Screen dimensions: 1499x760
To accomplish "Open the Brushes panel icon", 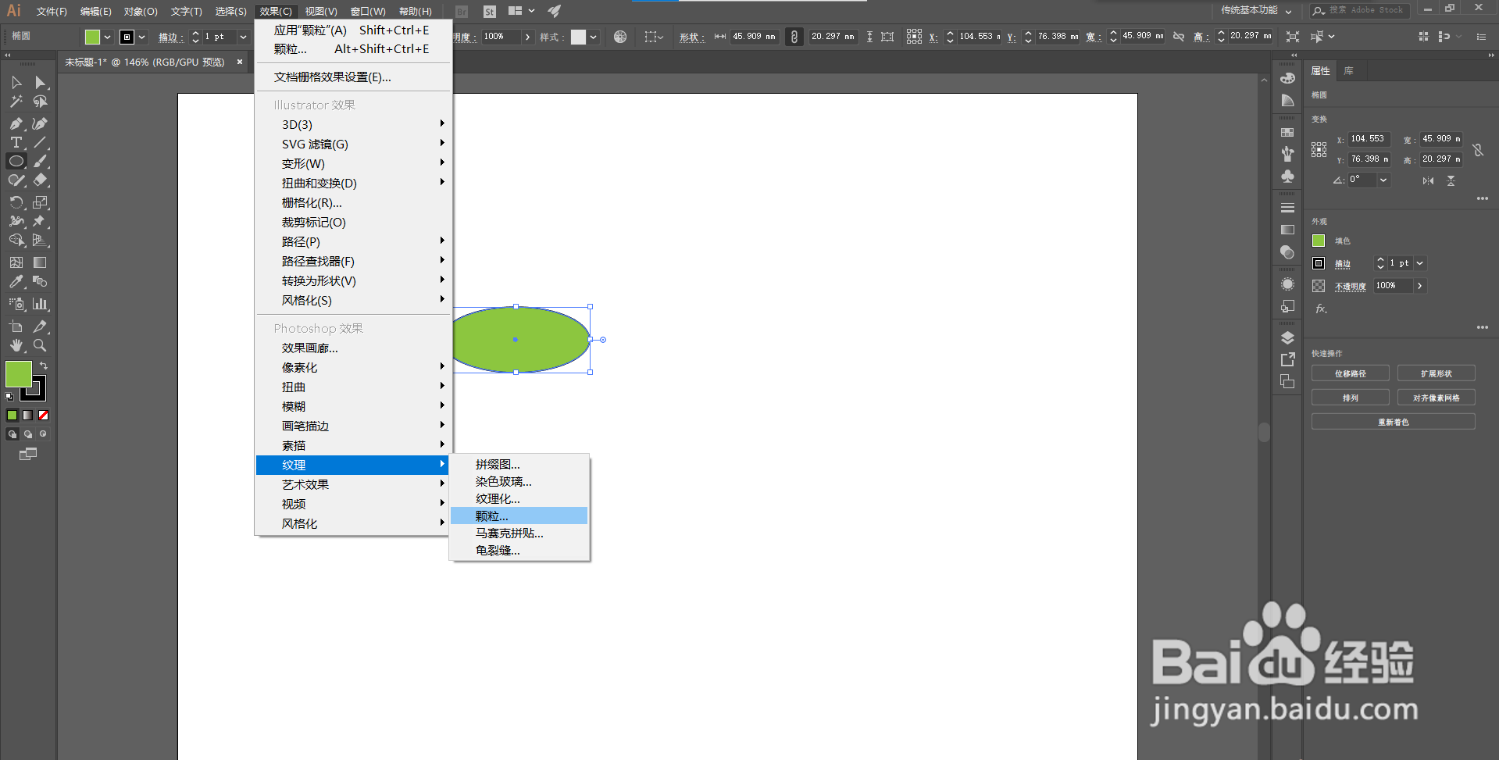I will coord(1288,154).
